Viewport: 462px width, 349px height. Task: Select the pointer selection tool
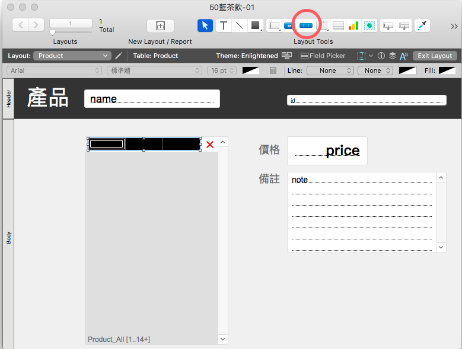coord(205,25)
